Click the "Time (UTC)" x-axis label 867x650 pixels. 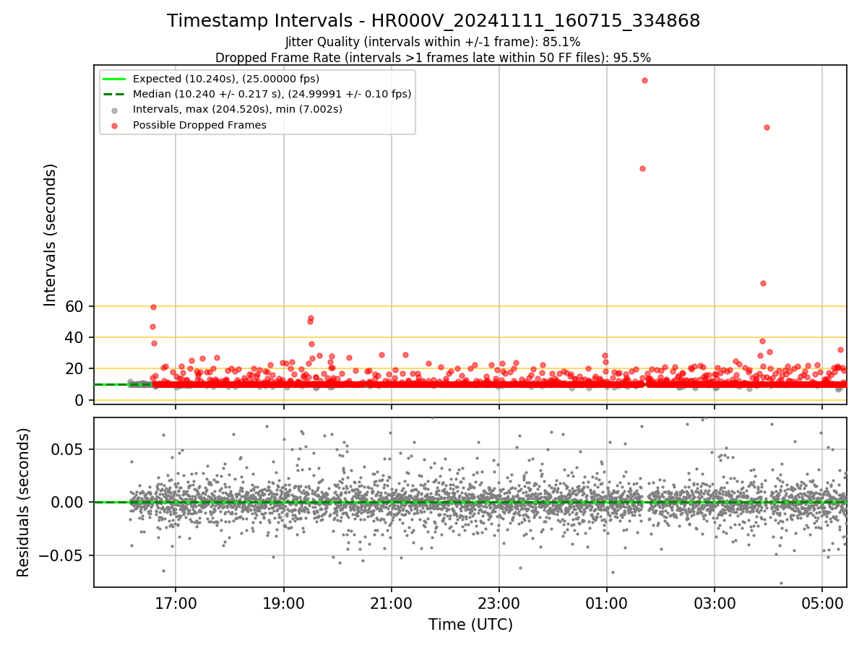[x=470, y=625]
